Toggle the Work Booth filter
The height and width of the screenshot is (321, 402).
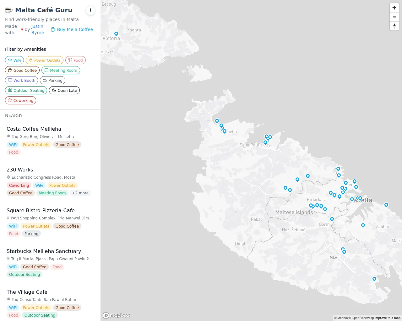(21, 80)
